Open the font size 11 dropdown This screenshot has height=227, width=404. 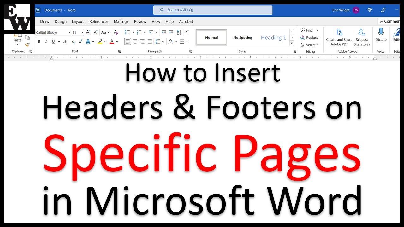pyautogui.click(x=82, y=32)
